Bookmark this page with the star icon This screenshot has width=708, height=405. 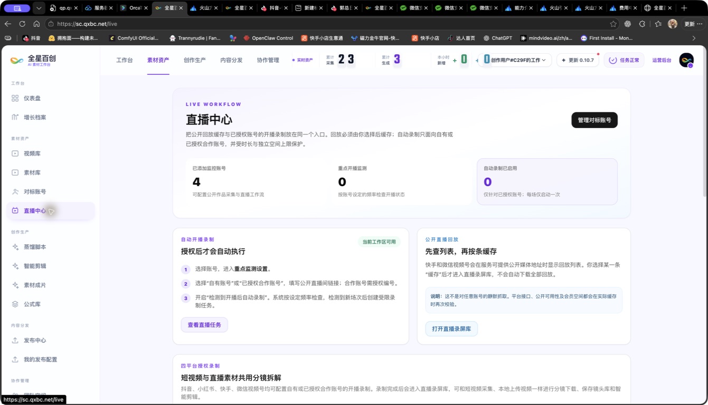coord(613,24)
